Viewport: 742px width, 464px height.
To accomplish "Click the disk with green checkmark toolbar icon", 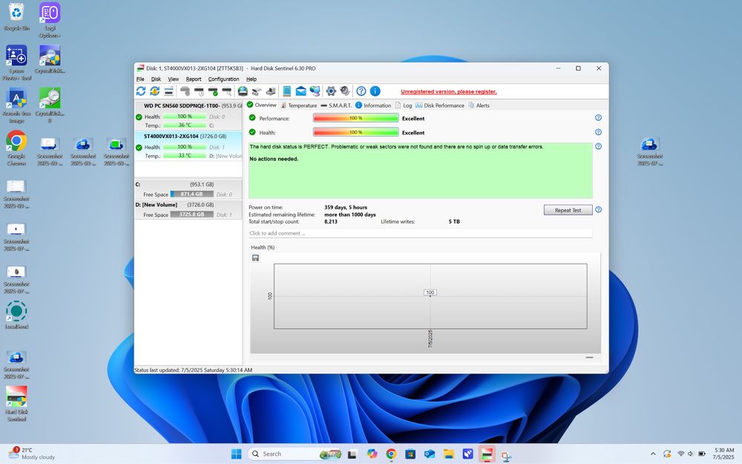I will point(214,91).
